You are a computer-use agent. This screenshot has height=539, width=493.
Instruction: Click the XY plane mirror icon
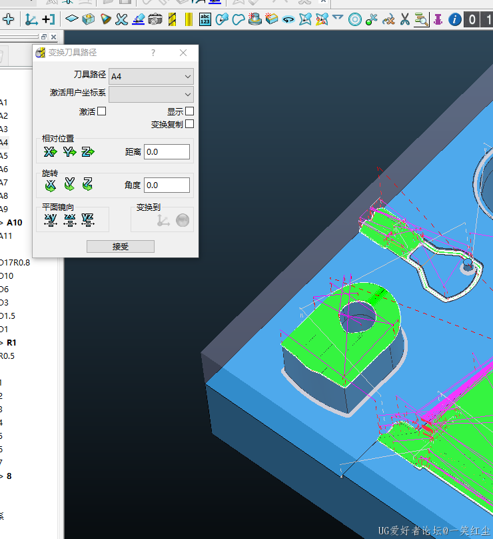click(51, 220)
